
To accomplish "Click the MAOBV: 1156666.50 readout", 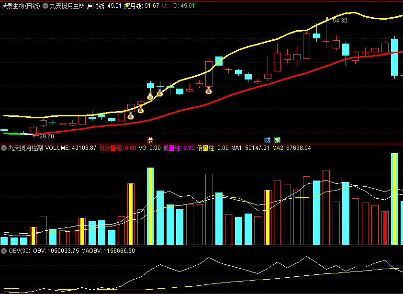I will 108,251.
